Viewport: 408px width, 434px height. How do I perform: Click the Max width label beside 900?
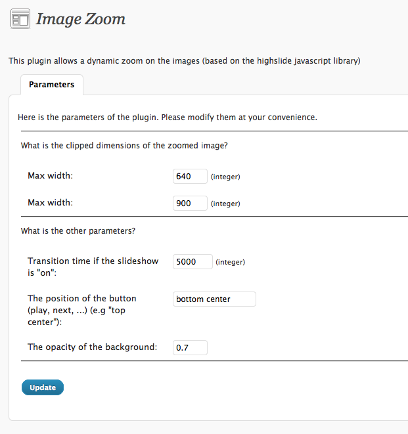[x=50, y=203]
